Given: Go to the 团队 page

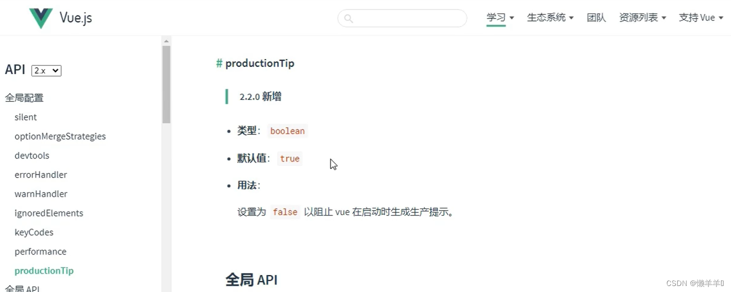Looking at the screenshot, I should (x=596, y=17).
